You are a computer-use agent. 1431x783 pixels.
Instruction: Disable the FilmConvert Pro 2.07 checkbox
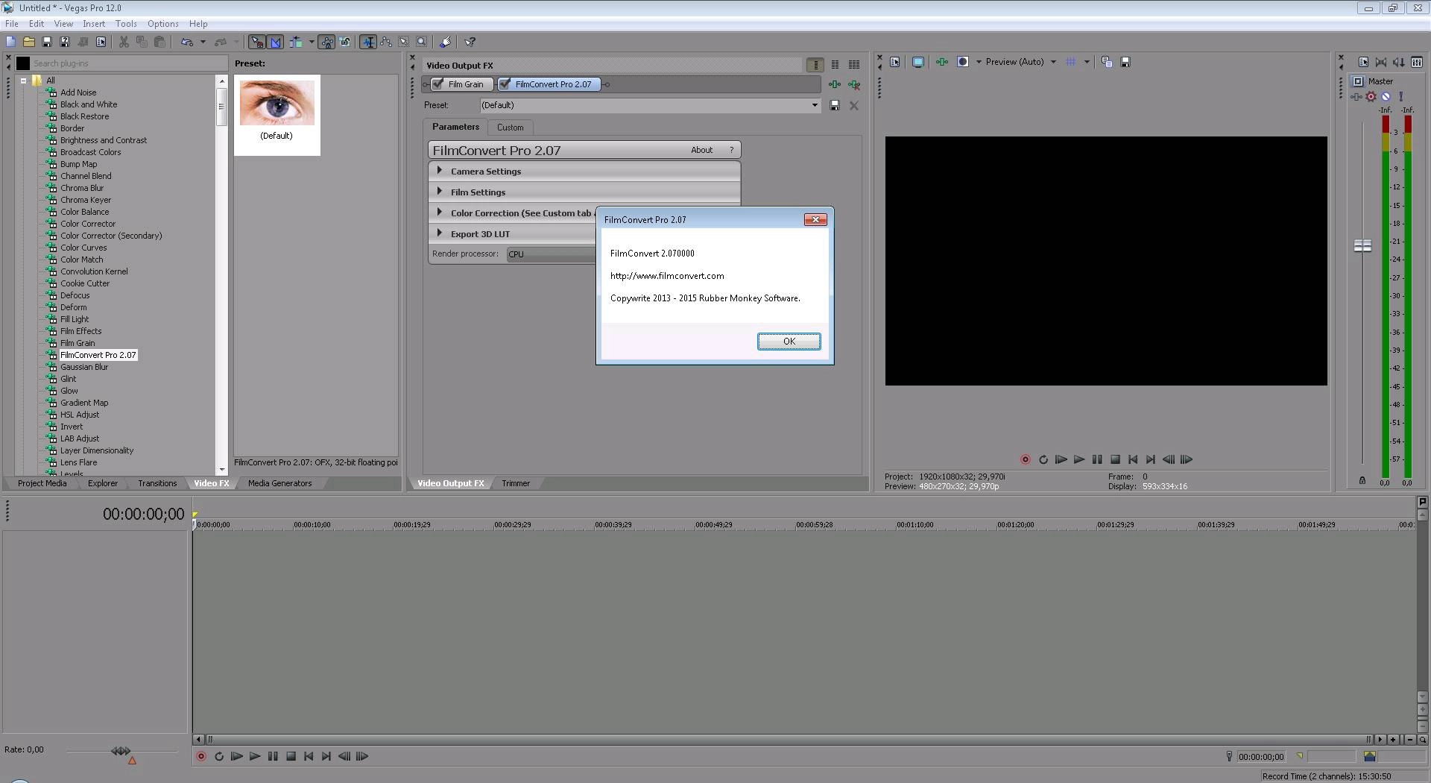coord(506,84)
